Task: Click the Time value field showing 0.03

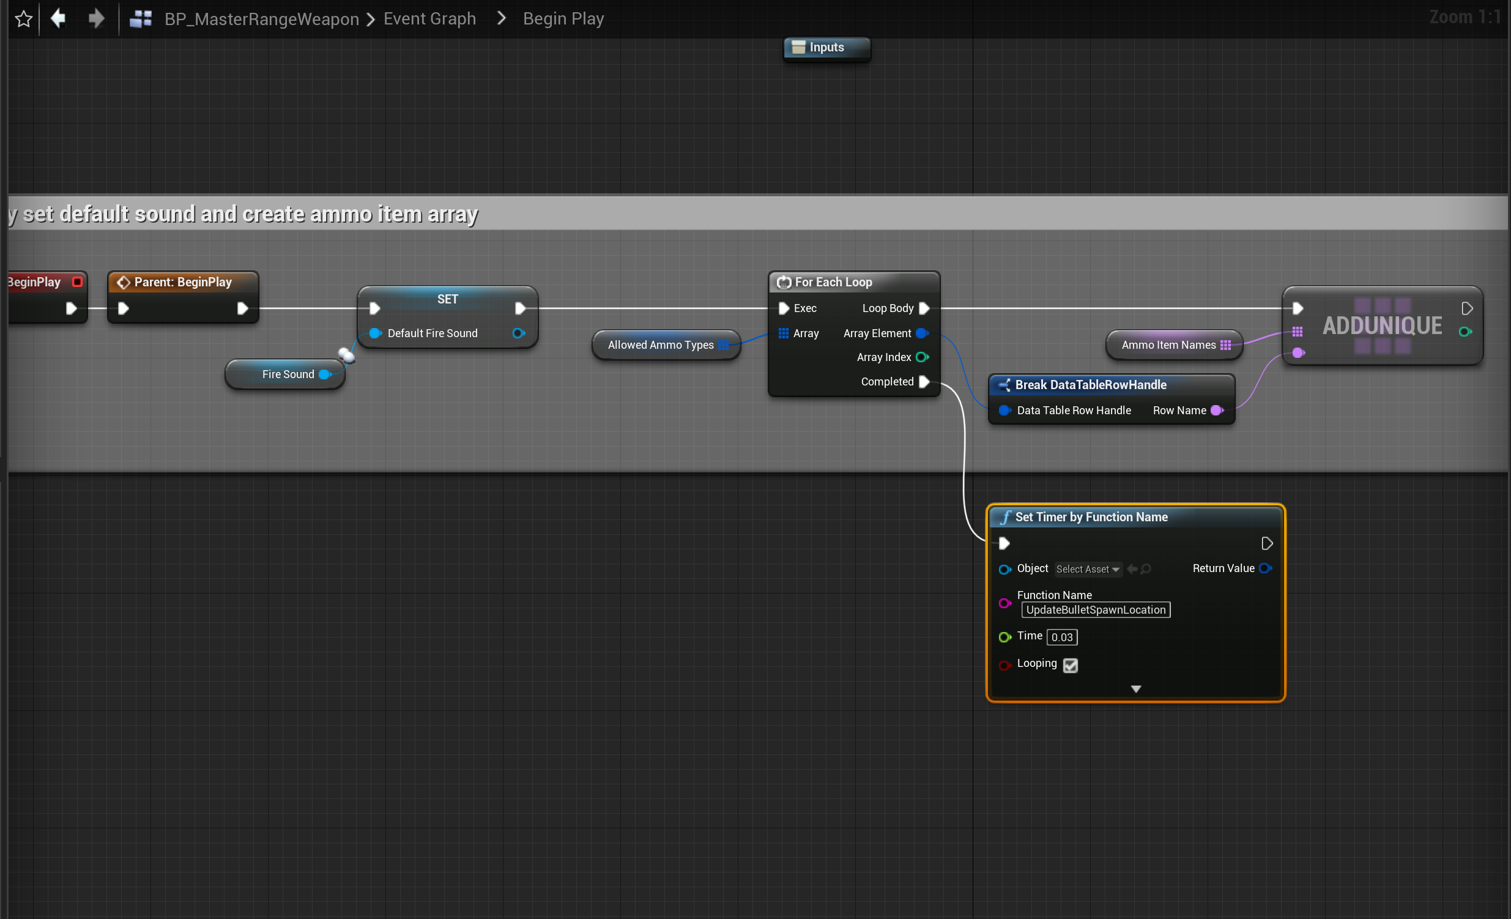Action: (1061, 638)
